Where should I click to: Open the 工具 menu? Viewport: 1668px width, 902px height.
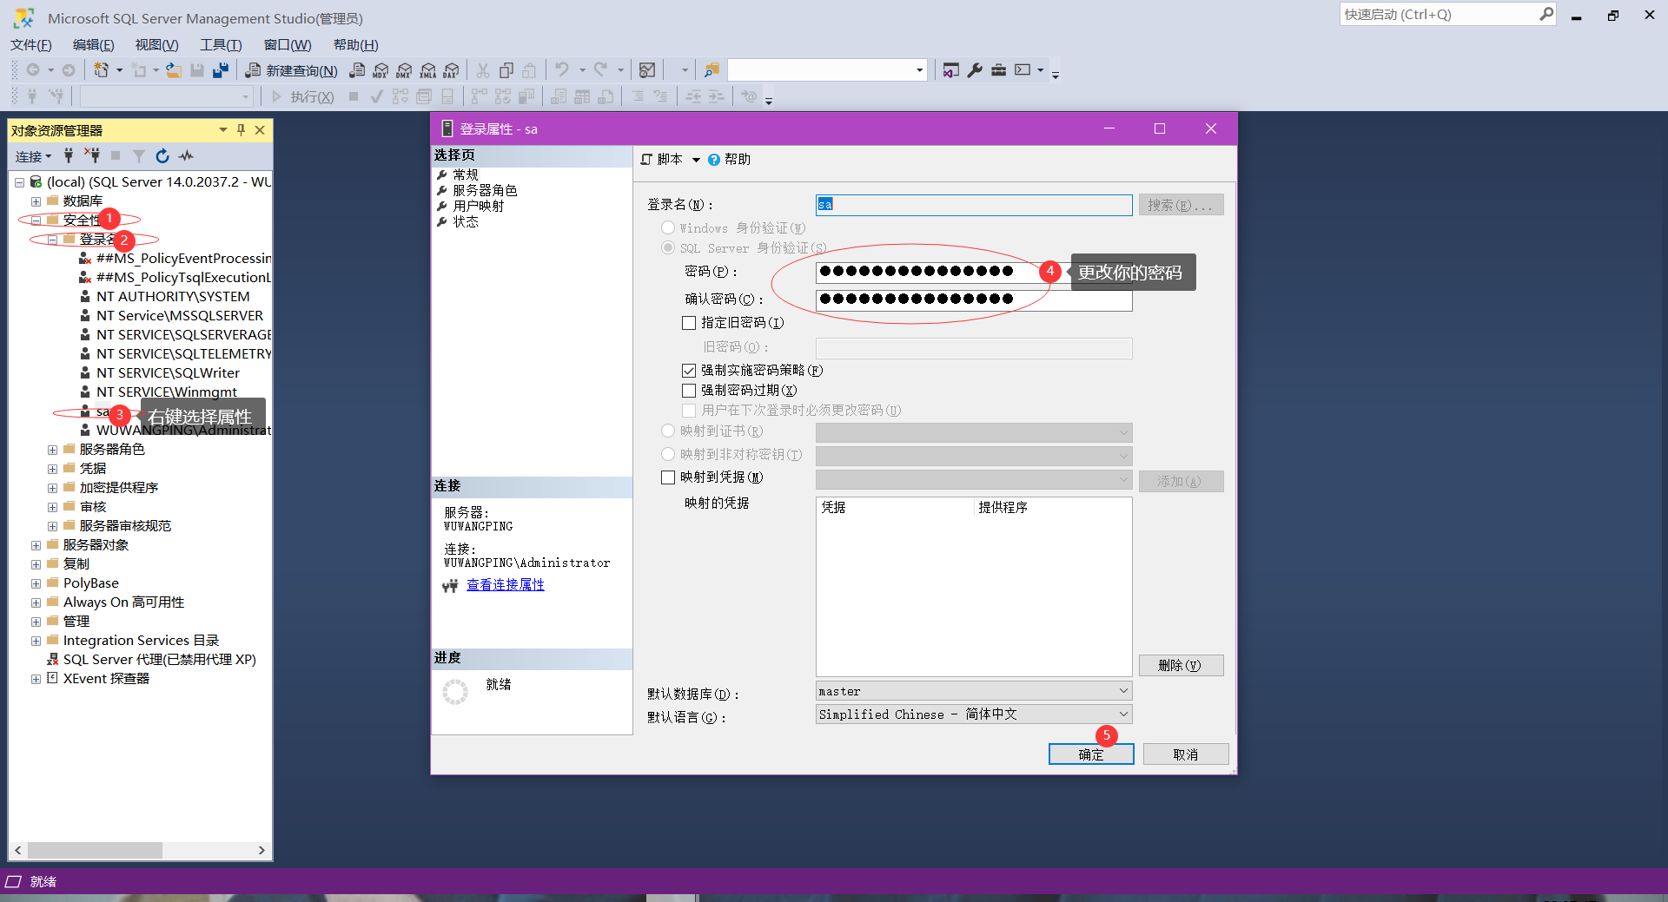pos(219,44)
